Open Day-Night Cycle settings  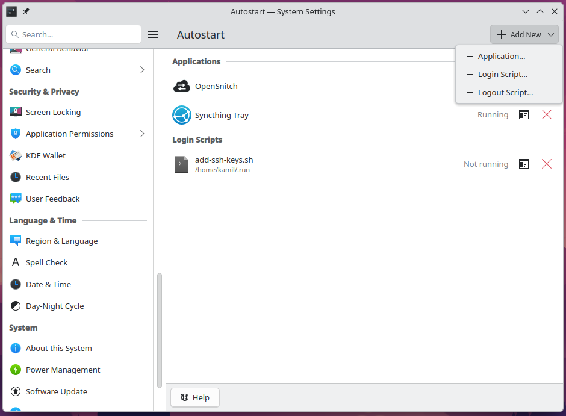(x=15, y=306)
